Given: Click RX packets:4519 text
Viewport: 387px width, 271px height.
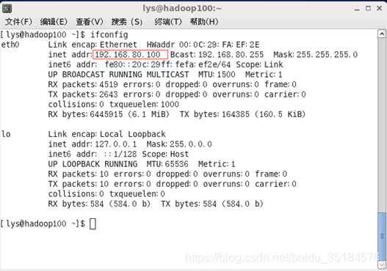Looking at the screenshot, I should [83, 85].
